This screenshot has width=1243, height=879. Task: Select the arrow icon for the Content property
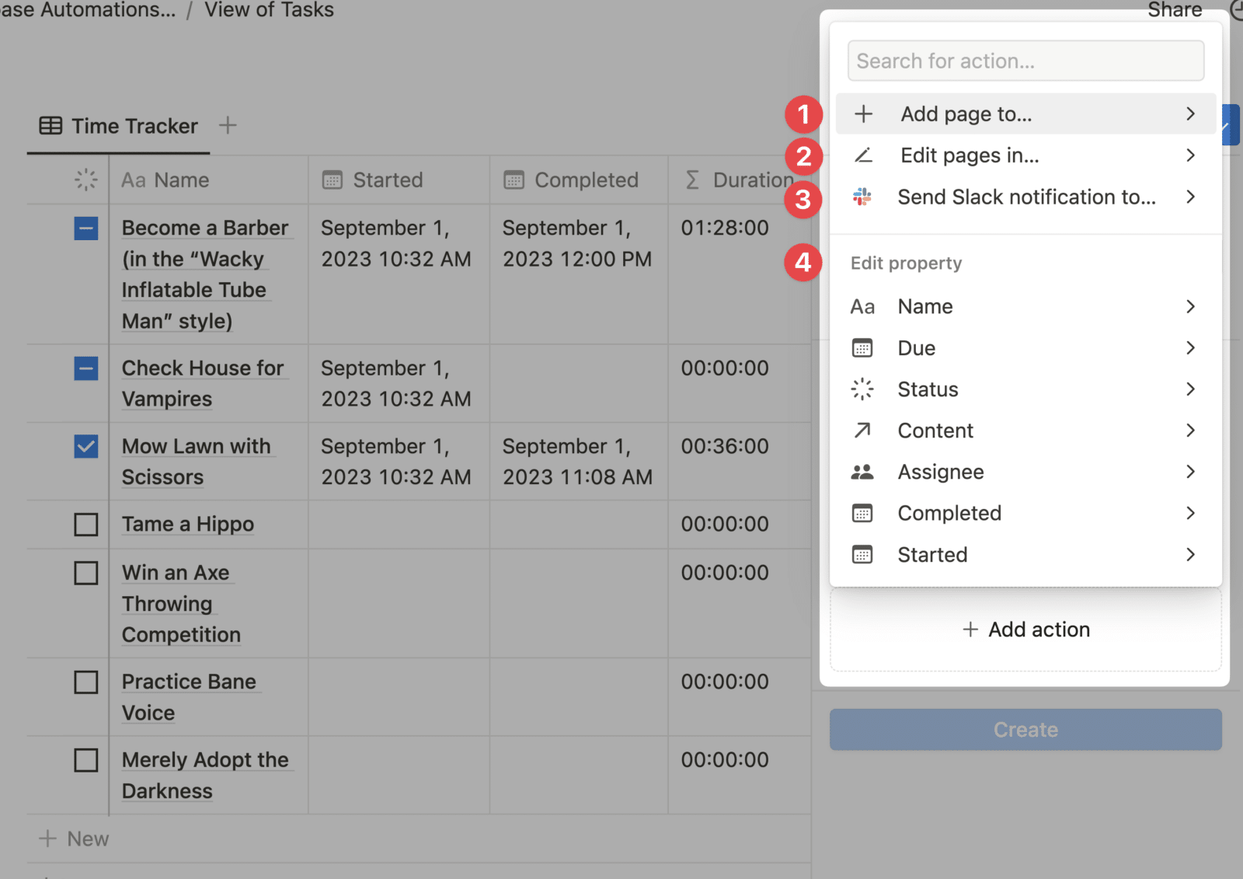(863, 431)
